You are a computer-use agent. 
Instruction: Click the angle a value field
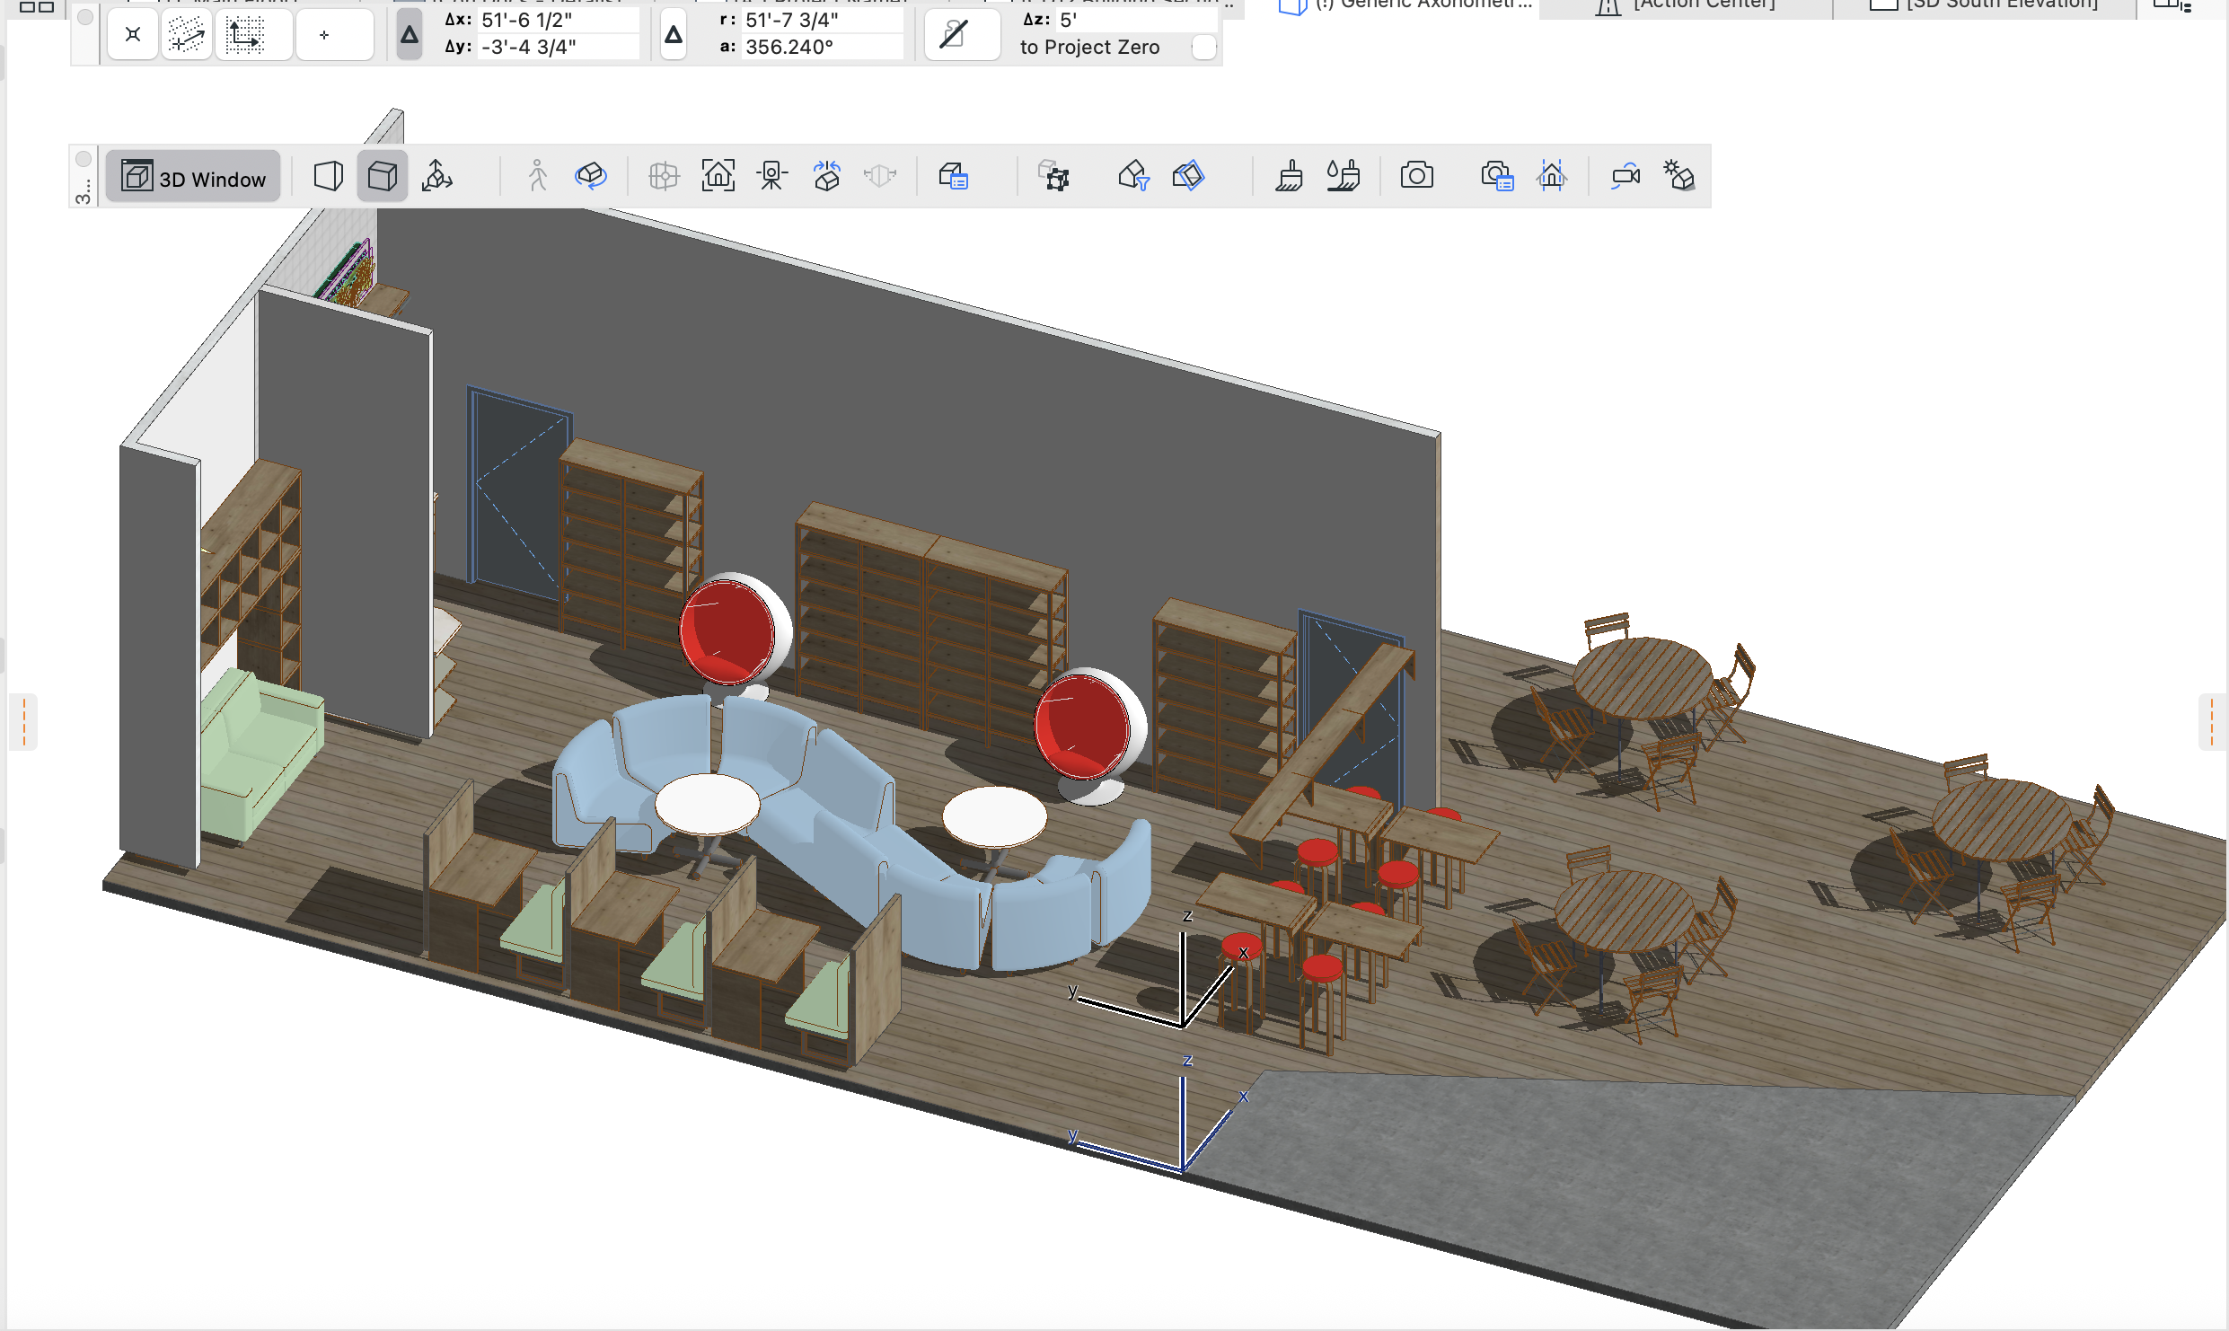(x=822, y=47)
